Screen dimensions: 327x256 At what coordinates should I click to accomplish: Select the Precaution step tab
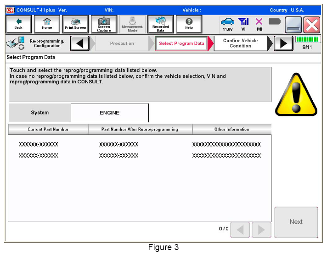coord(122,44)
